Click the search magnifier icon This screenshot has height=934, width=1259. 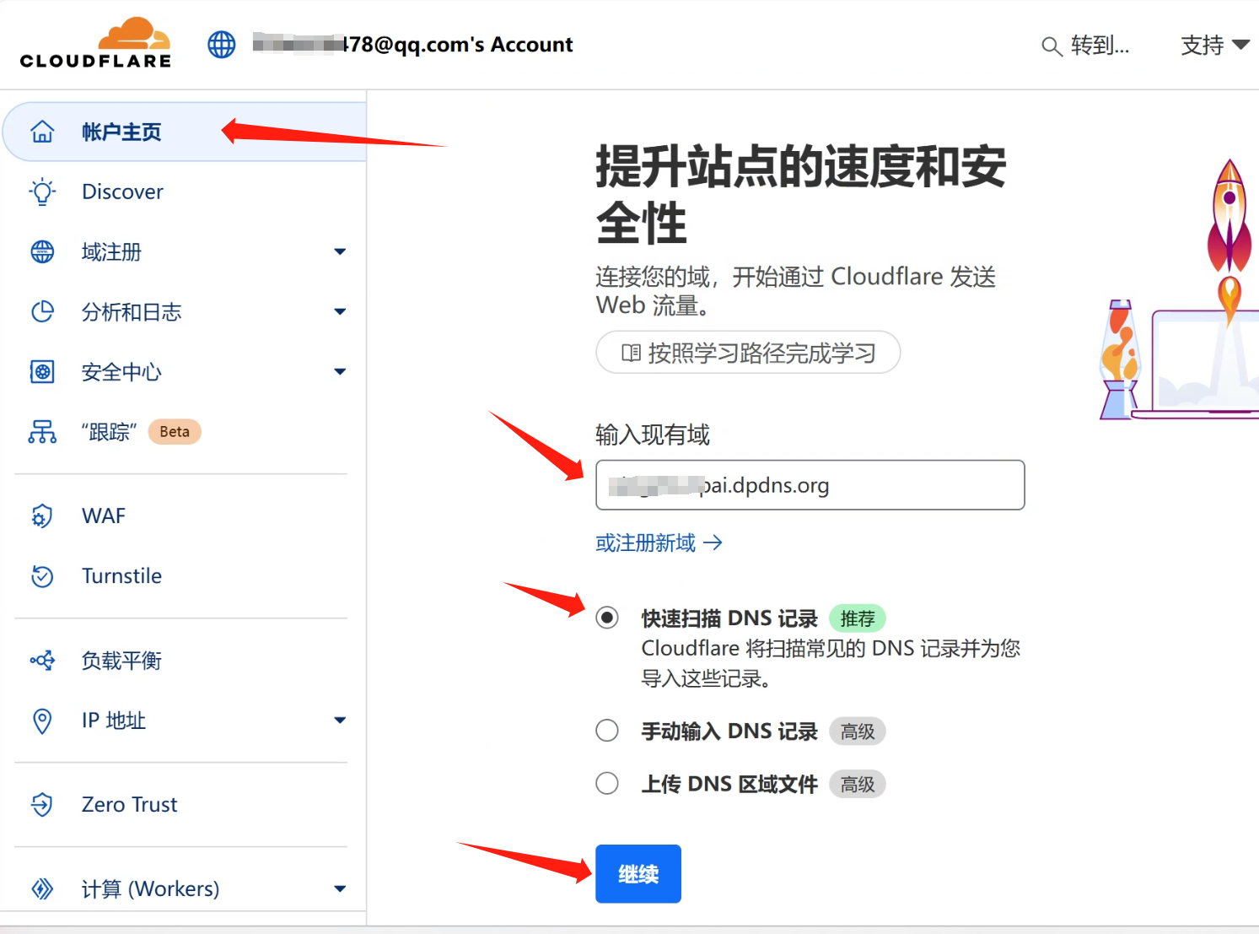tap(1051, 46)
